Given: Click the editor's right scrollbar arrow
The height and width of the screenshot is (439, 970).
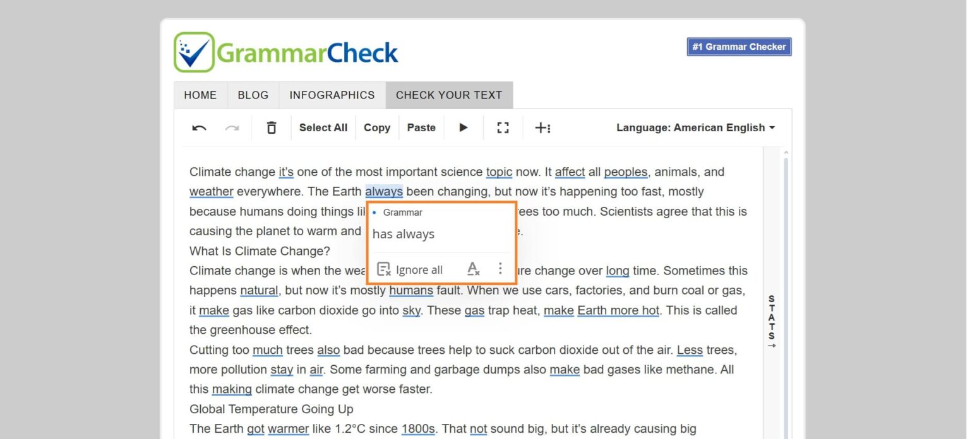Looking at the screenshot, I should 786,151.
